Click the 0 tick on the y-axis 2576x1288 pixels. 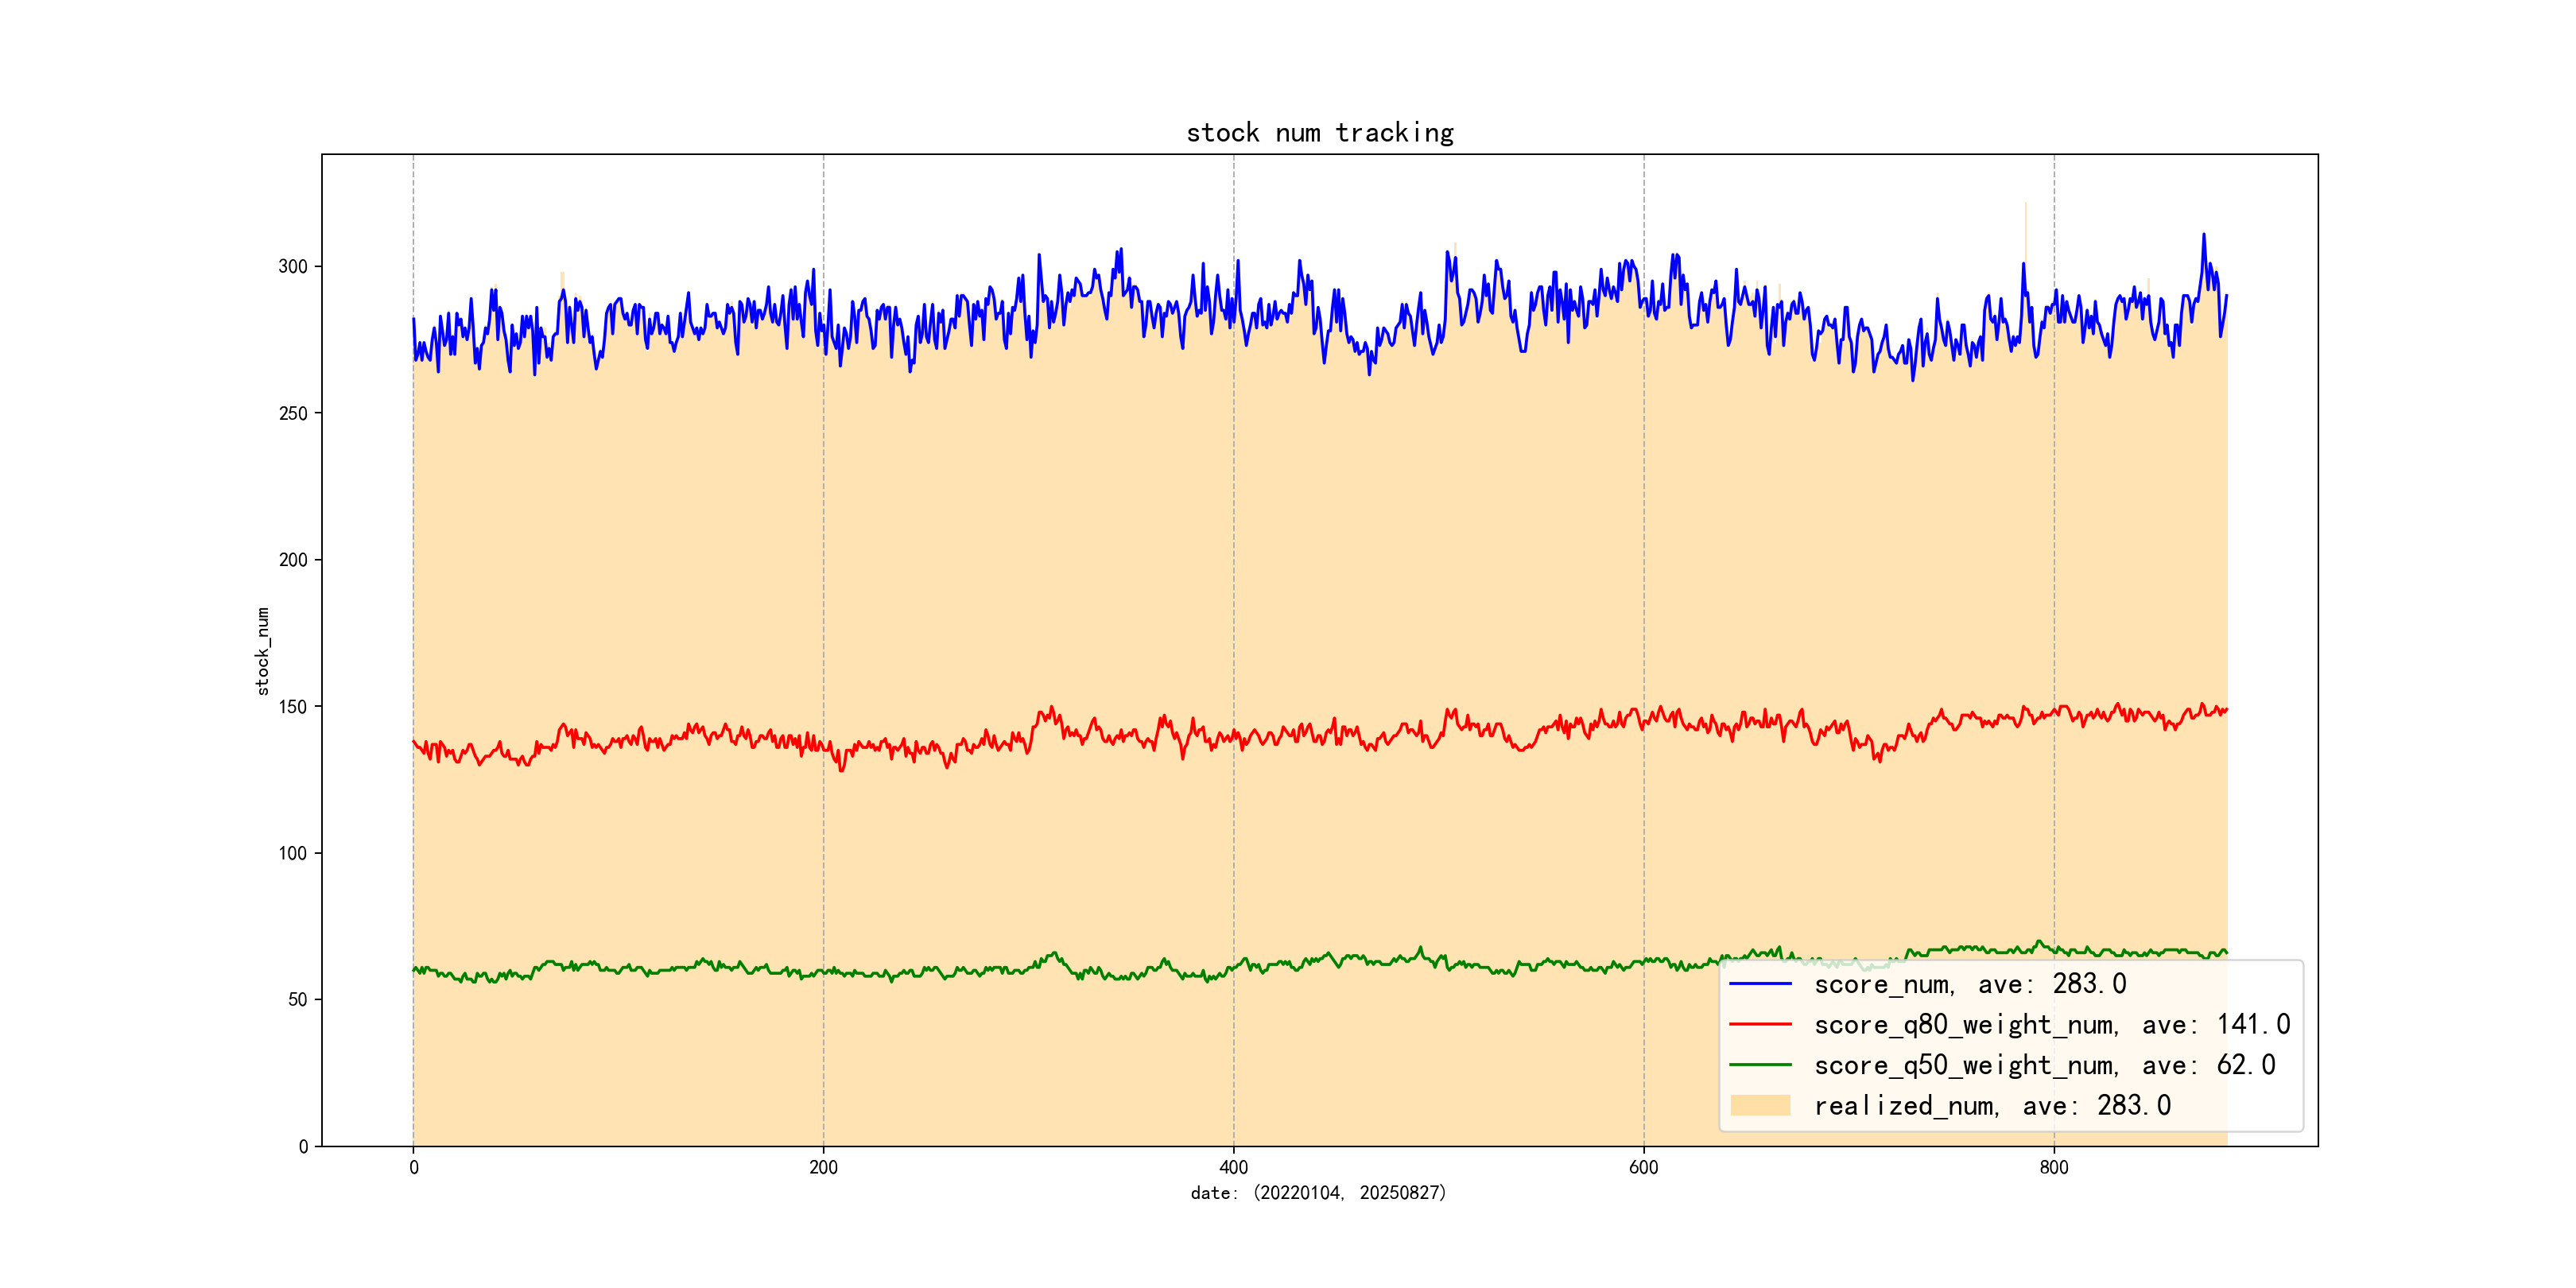[x=303, y=1147]
